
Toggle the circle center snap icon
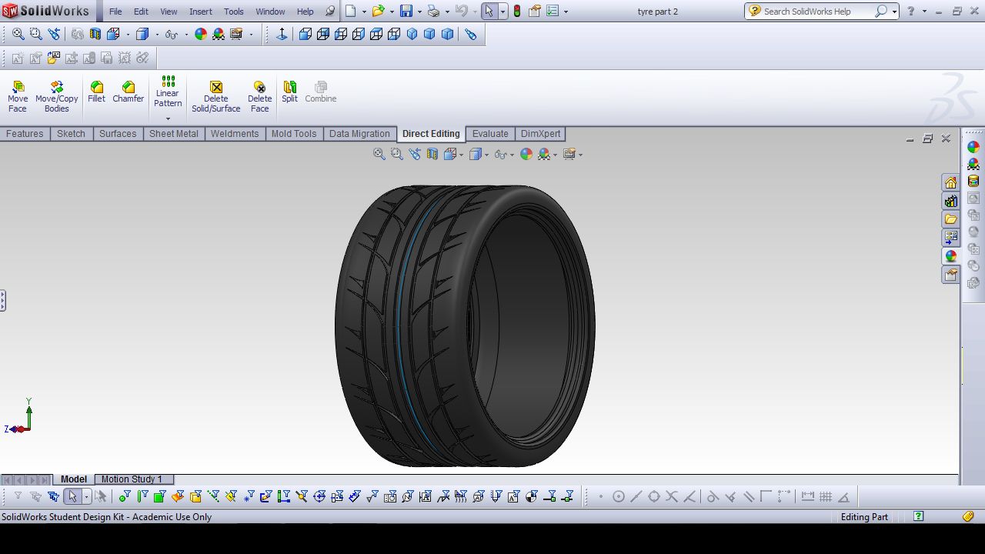619,497
